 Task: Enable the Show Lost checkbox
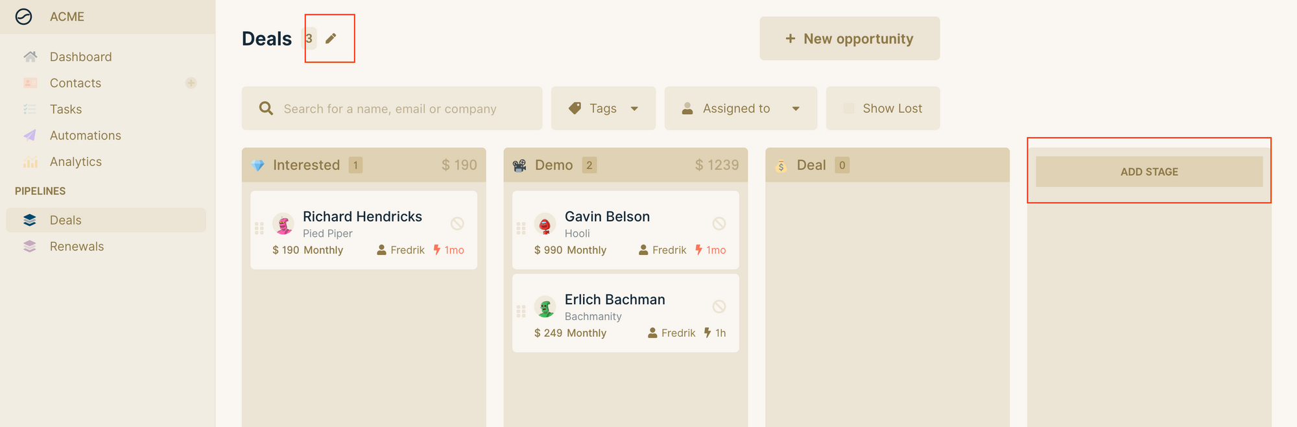click(x=849, y=108)
